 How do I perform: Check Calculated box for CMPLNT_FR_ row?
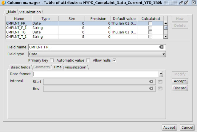tap(150, 23)
